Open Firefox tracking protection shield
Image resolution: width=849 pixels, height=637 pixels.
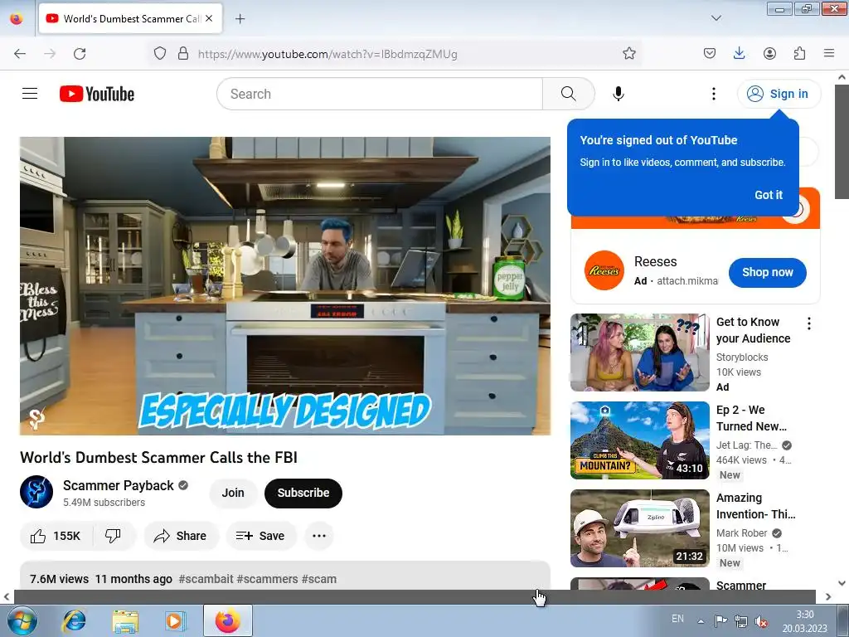tap(160, 54)
